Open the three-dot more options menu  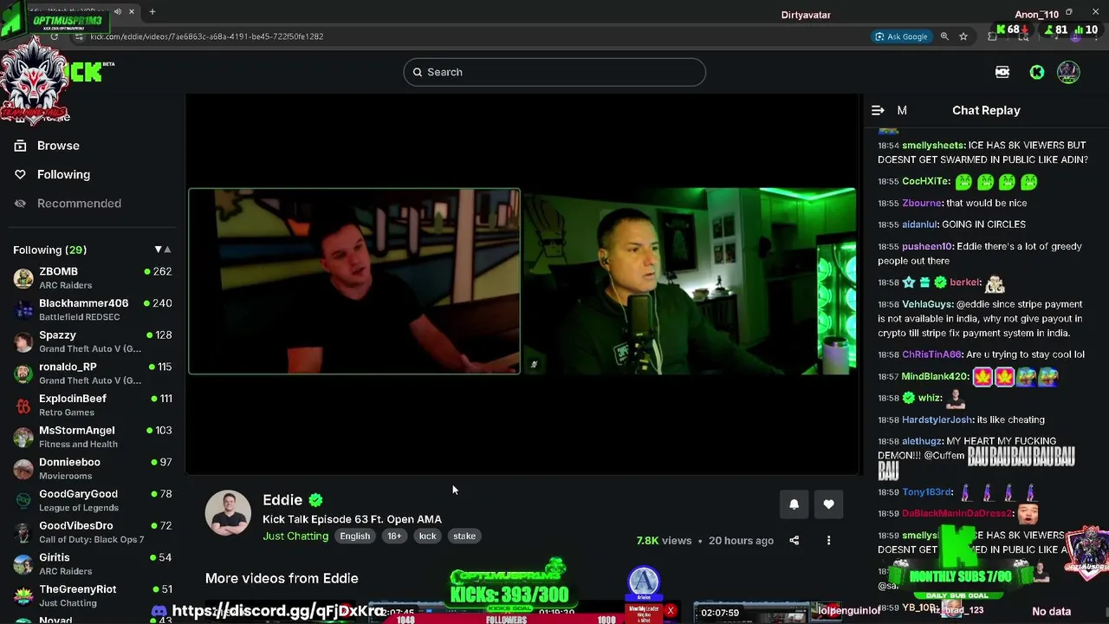coord(828,541)
